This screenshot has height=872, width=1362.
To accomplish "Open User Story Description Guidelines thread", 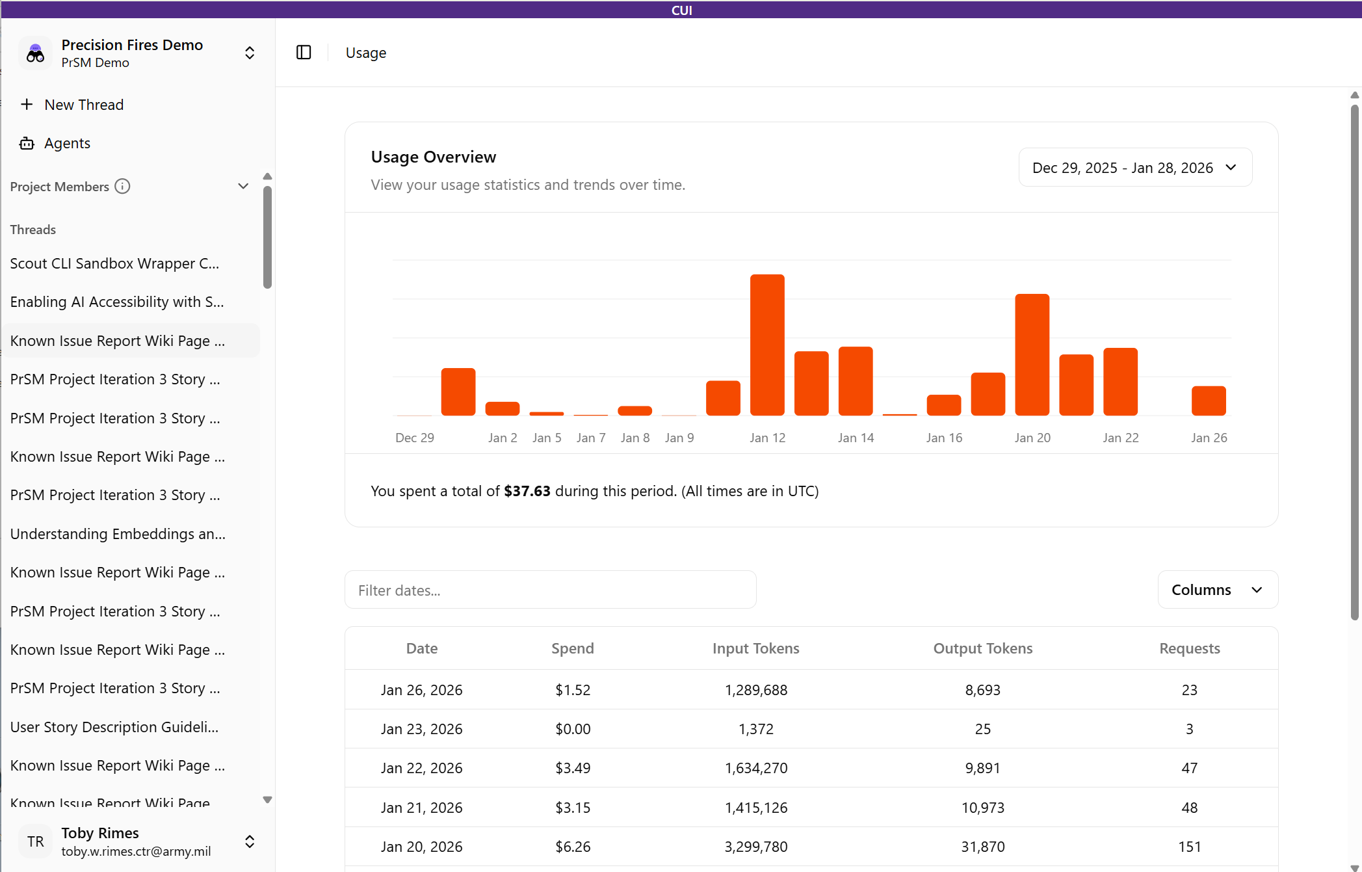I will pyautogui.click(x=114, y=727).
